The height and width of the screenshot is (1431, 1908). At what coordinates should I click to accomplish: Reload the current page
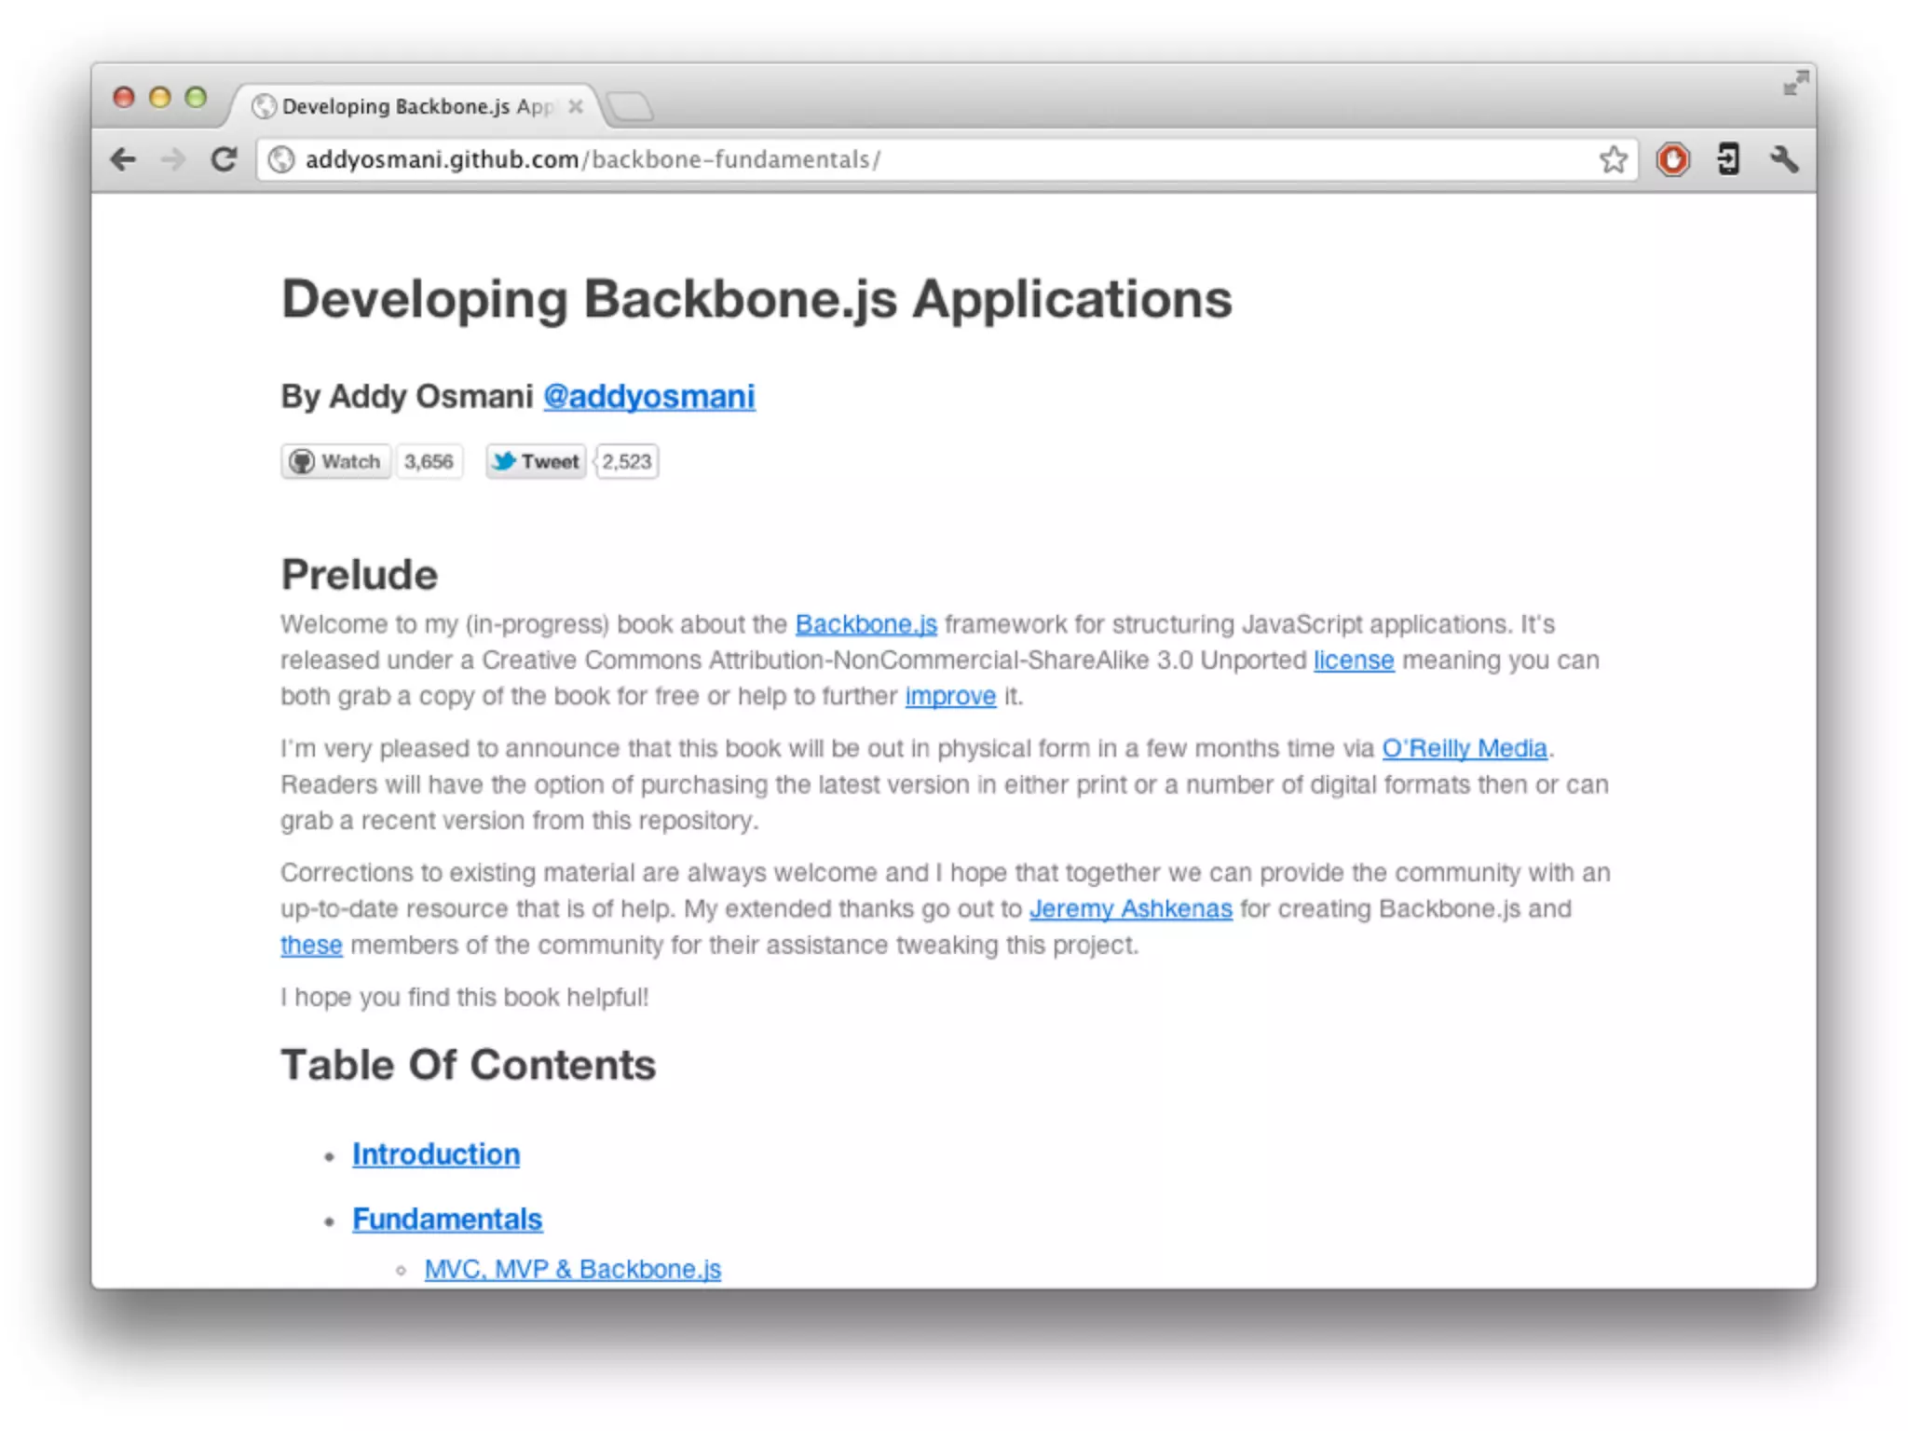[x=224, y=159]
